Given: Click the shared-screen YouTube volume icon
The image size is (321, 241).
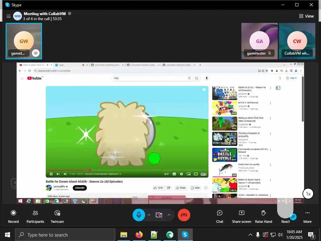Looking at the screenshot, I should tap(65, 174).
